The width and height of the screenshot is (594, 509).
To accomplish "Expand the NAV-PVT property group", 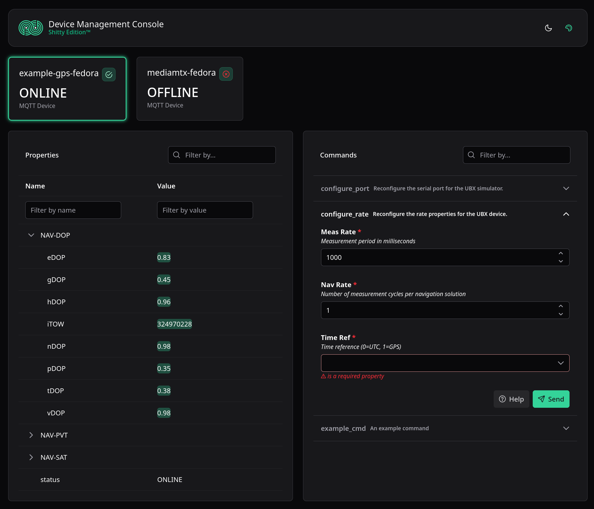I will (x=31, y=435).
